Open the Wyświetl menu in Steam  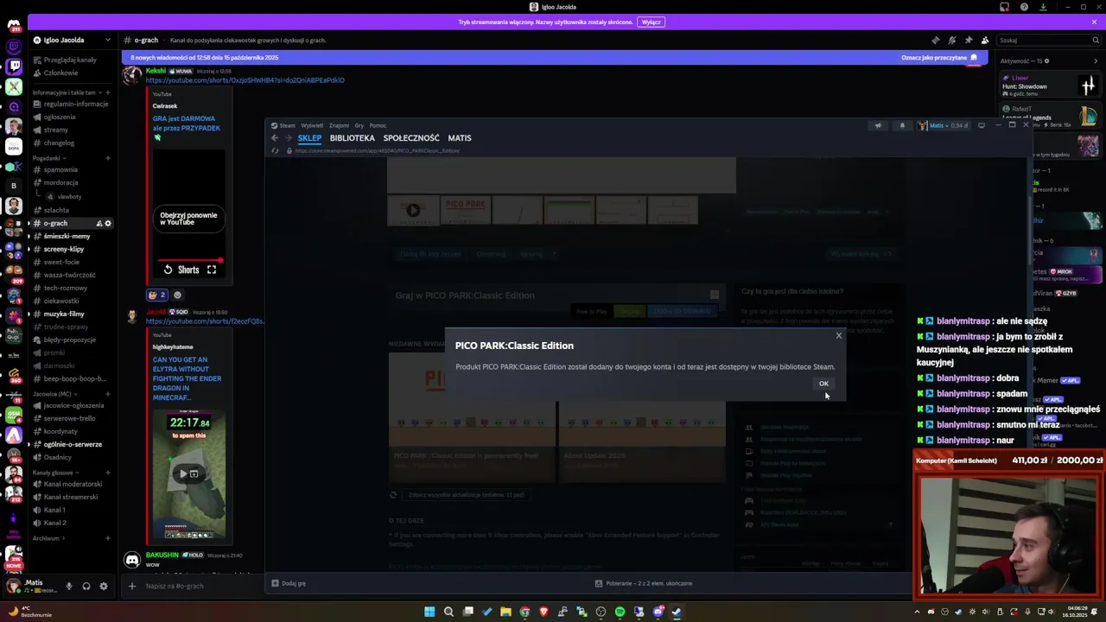tap(312, 125)
